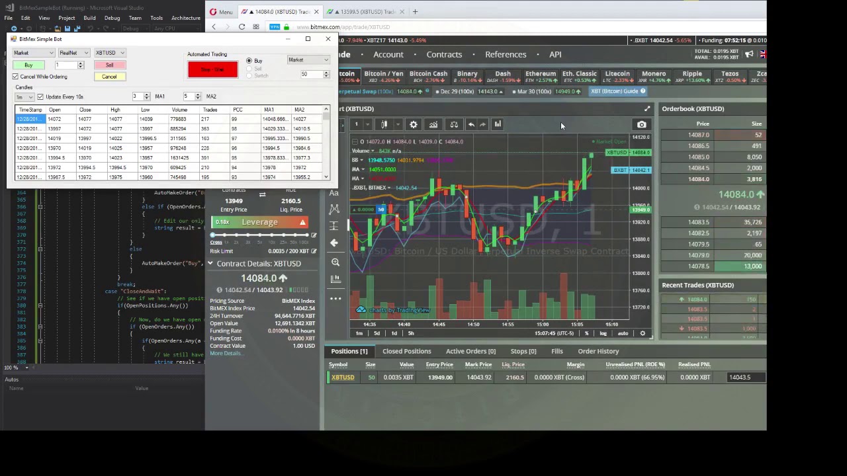The width and height of the screenshot is (847, 476).
Task: Switch to Closed Positions tab
Action: 406,351
